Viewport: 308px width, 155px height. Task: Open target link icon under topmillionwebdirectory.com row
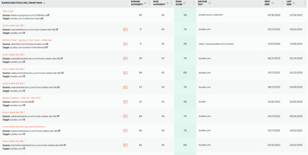[x=24, y=149]
